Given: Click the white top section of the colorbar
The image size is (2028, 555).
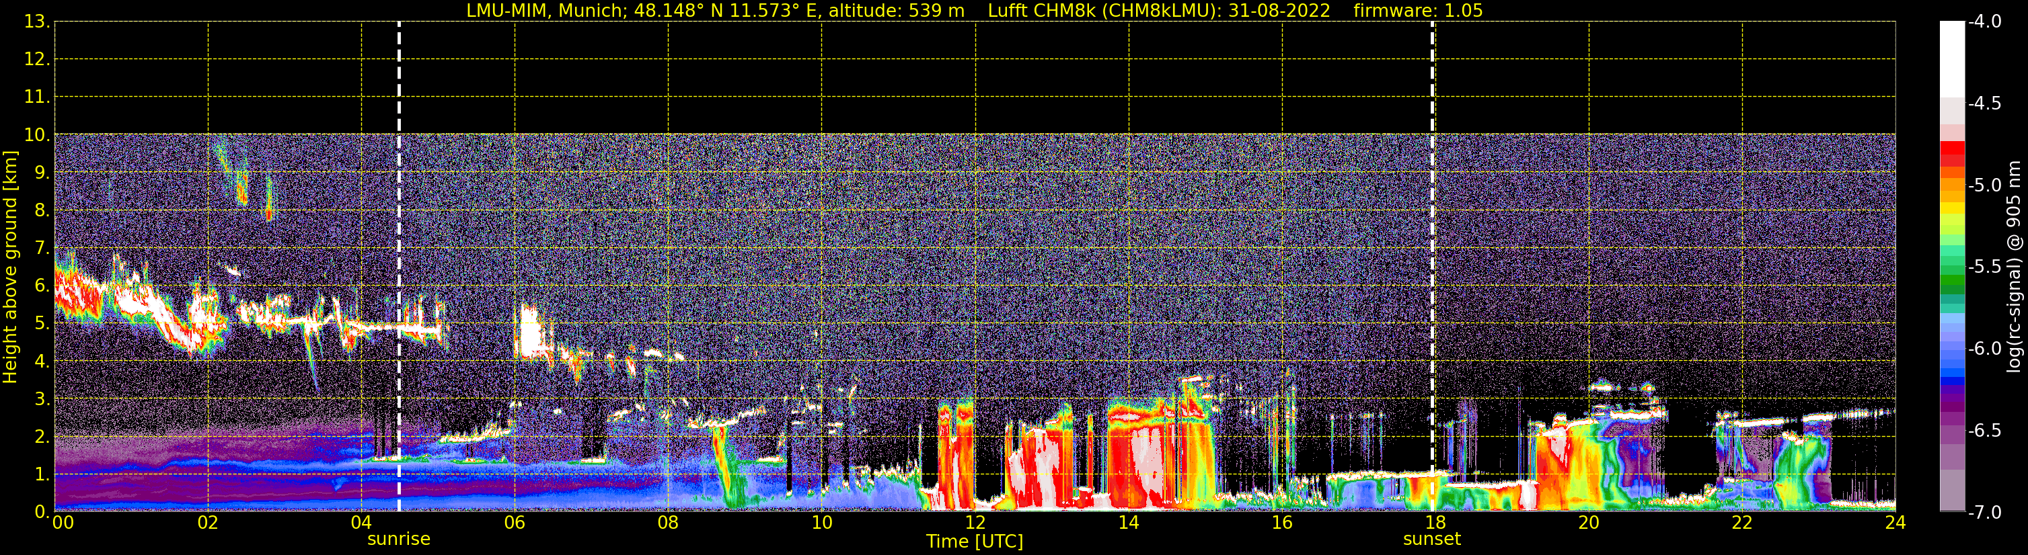Looking at the screenshot, I should (1953, 59).
